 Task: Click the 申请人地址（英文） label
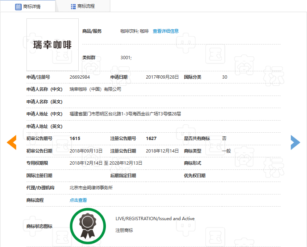click(44, 126)
